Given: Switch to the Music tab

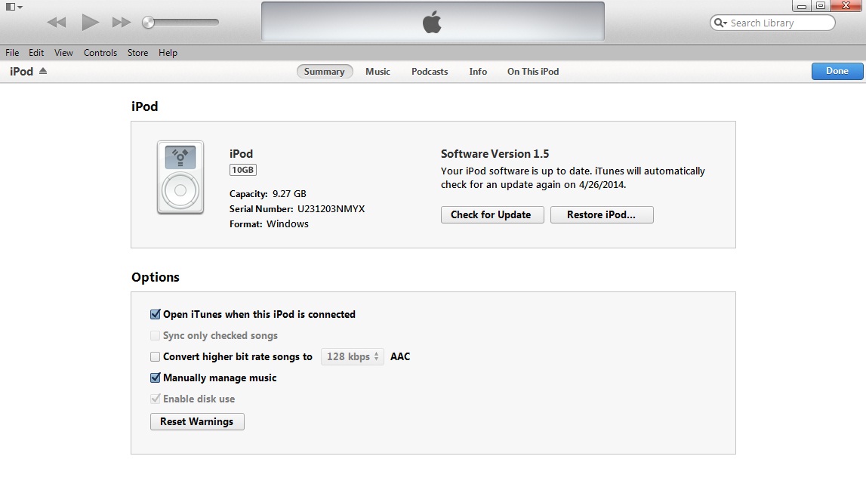Looking at the screenshot, I should (x=378, y=71).
